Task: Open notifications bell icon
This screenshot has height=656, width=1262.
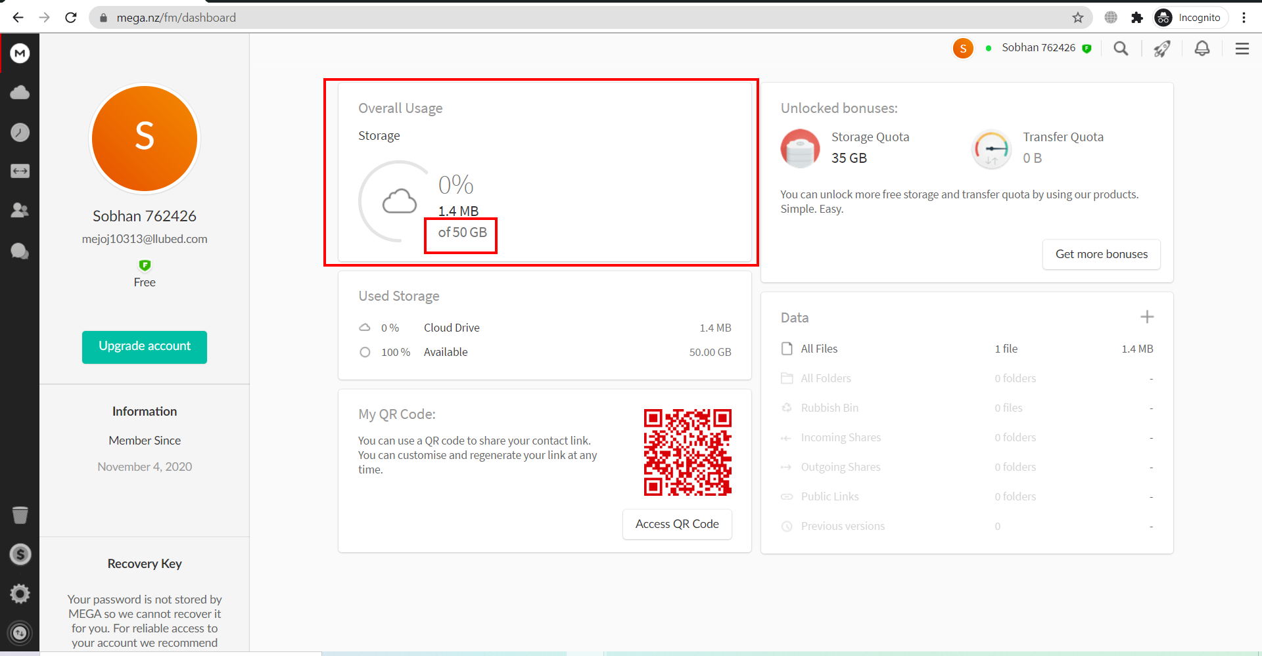Action: coord(1202,49)
